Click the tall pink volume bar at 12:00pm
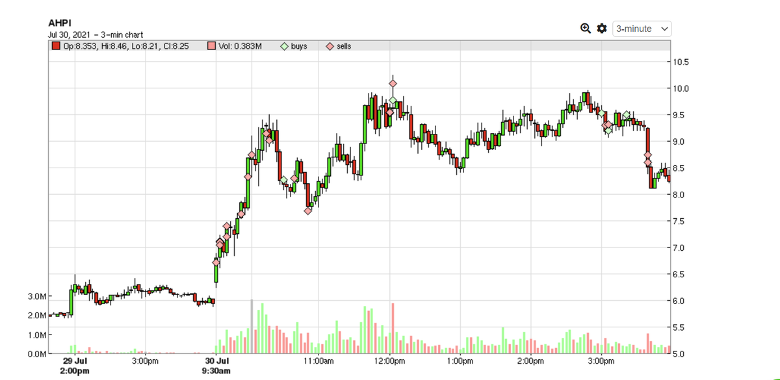This screenshot has width=780, height=380. pyautogui.click(x=393, y=328)
